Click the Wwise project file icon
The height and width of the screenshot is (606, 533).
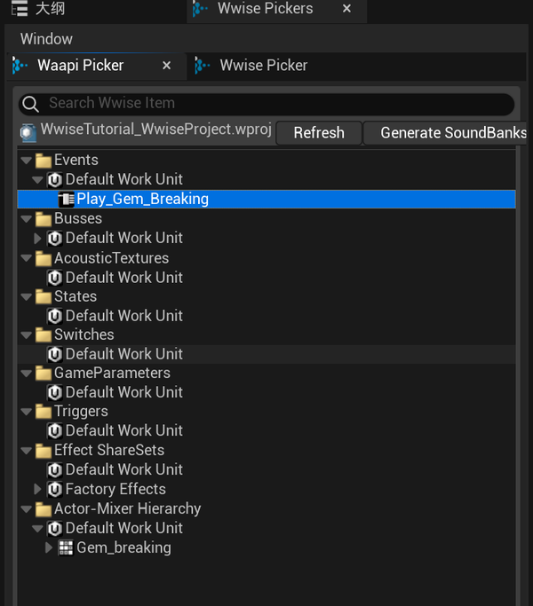click(28, 131)
